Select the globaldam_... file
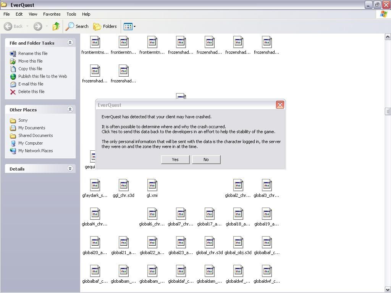 tap(210, 274)
